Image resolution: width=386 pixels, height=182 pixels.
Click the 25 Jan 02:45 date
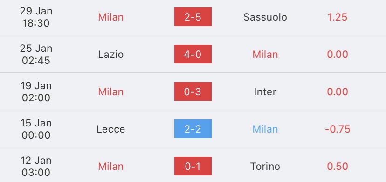click(36, 55)
